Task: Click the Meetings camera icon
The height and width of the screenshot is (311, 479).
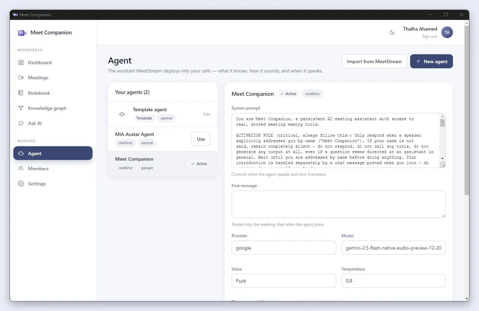Action: (21, 78)
